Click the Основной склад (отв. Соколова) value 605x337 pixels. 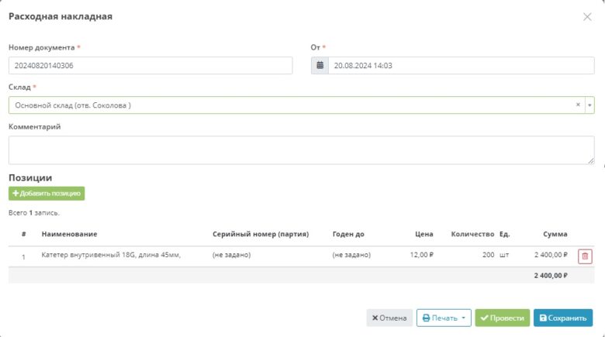tap(73, 105)
